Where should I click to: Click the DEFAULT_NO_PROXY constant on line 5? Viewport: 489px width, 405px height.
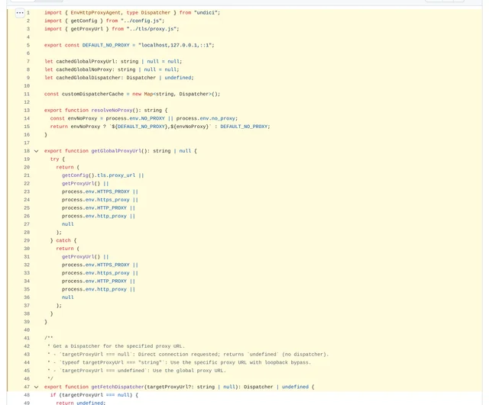coord(105,45)
